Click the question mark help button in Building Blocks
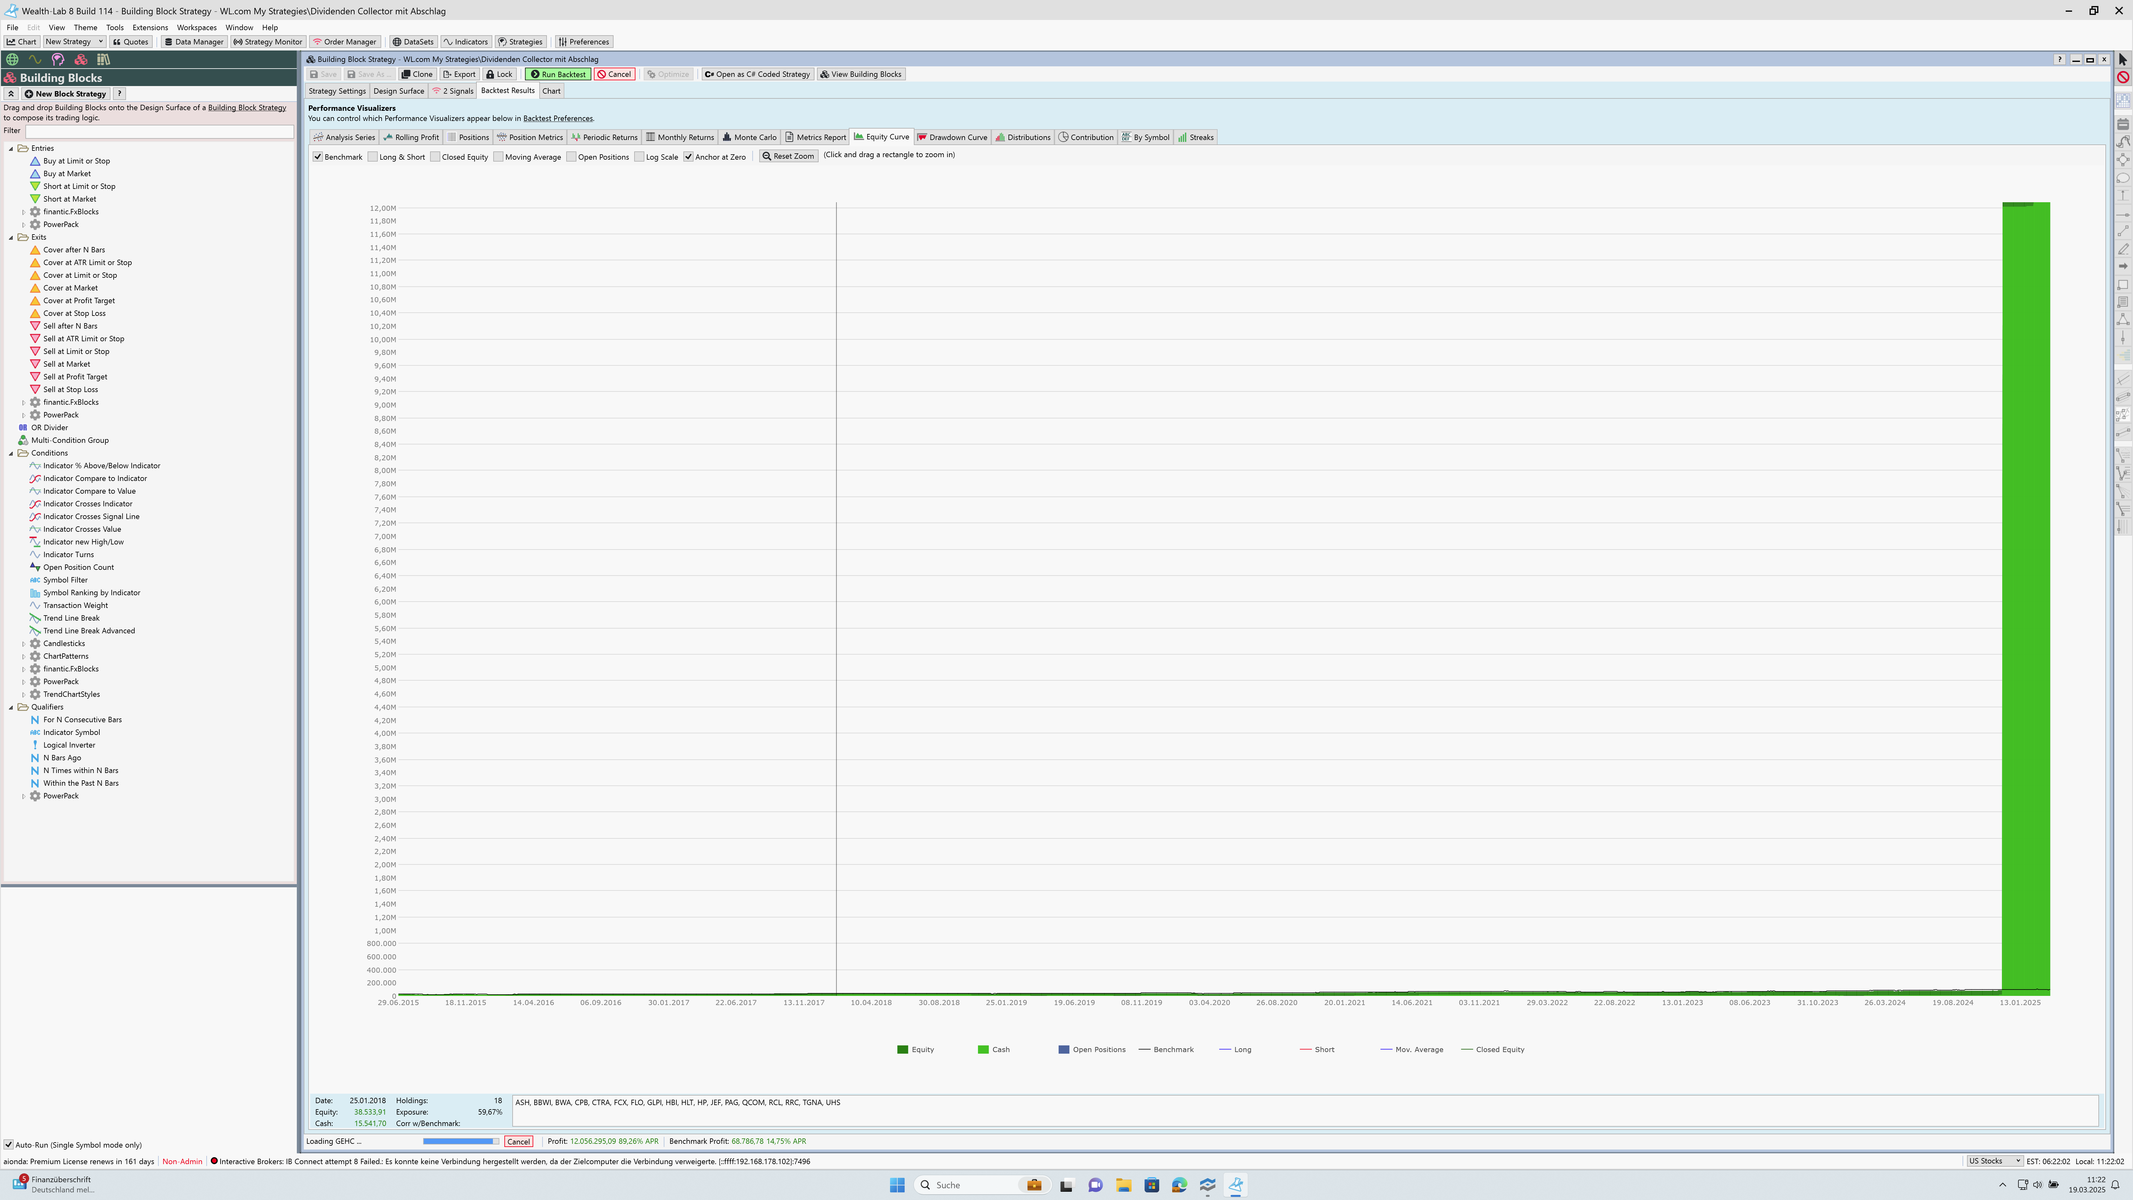The height and width of the screenshot is (1200, 2133). (x=119, y=94)
